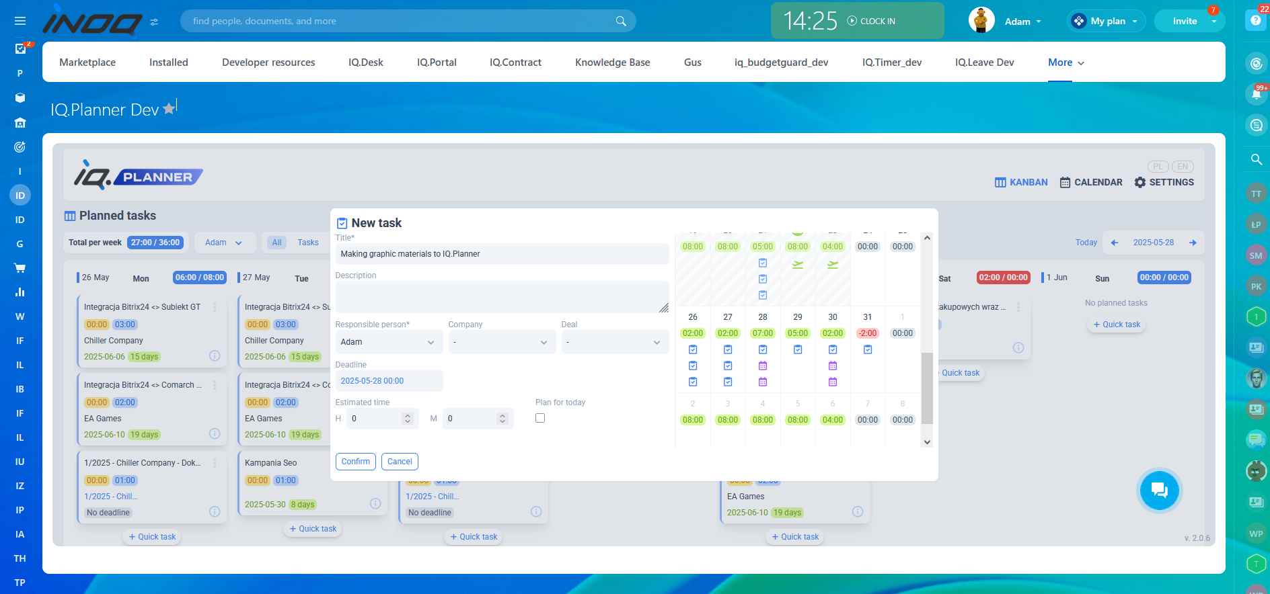
Task: Favorite IQ.Planner Dev with the star icon
Action: tap(169, 108)
